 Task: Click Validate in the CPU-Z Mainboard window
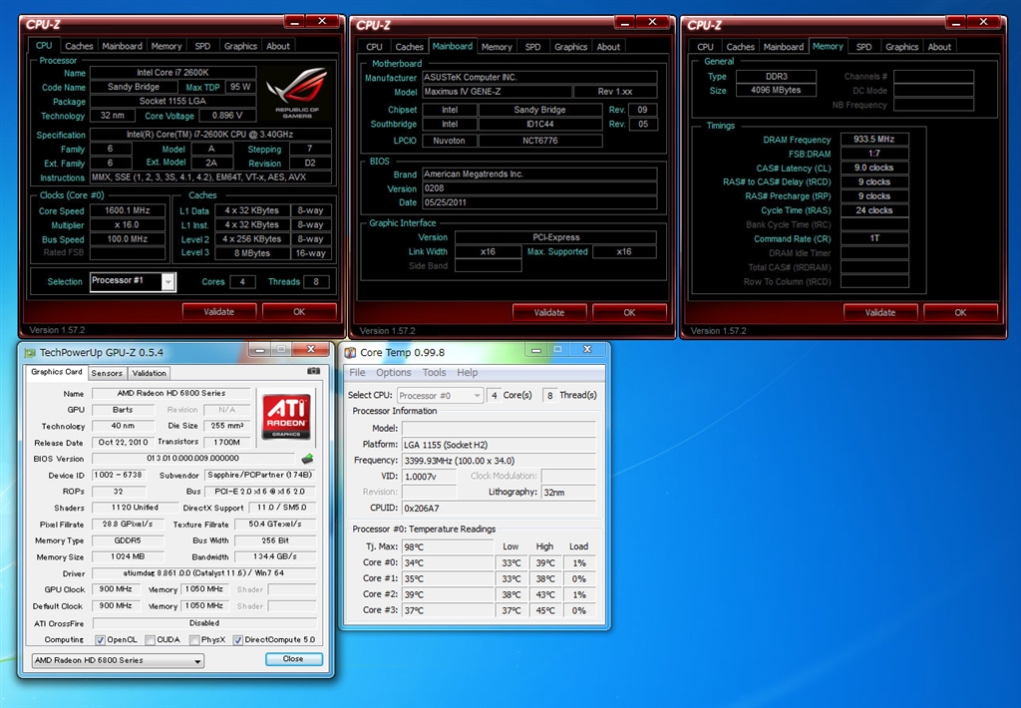click(x=549, y=313)
